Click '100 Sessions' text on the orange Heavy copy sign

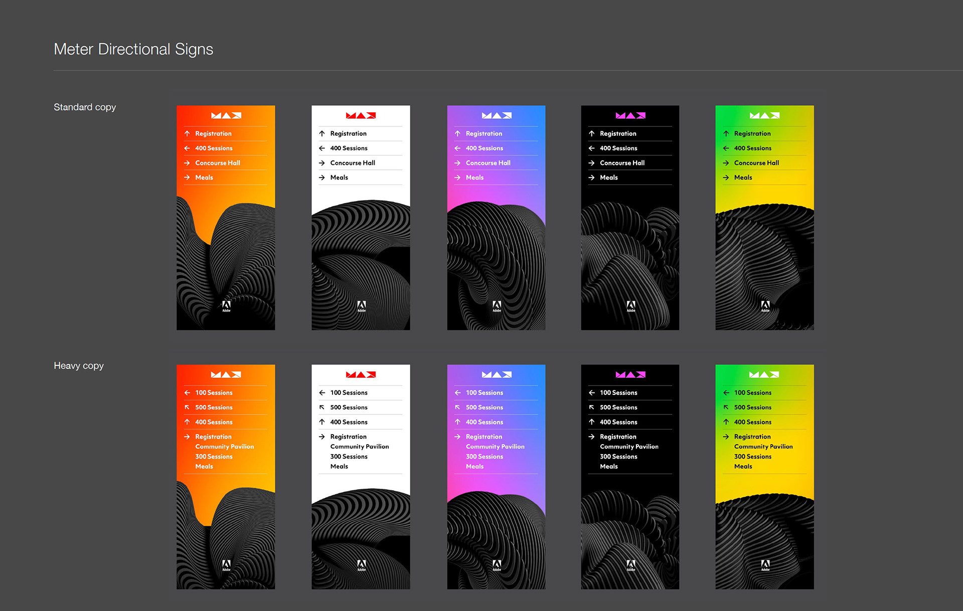(214, 392)
